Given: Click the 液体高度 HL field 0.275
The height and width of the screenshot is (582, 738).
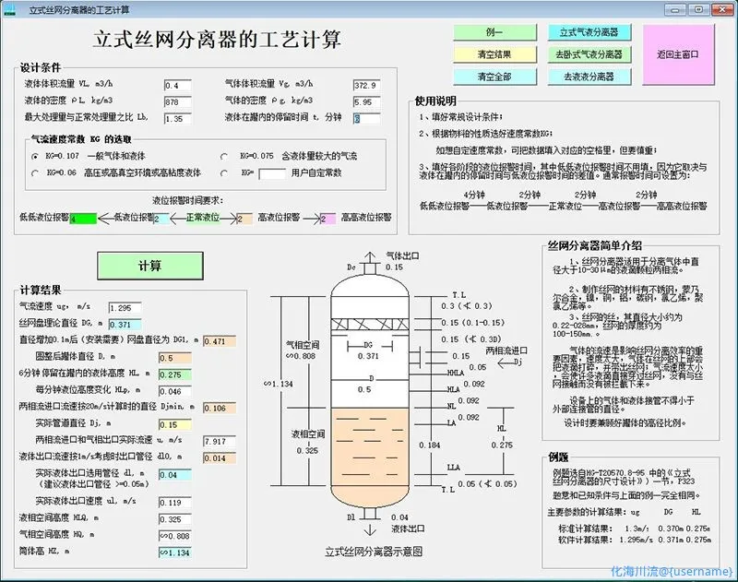Looking at the screenshot, I should click(x=175, y=375).
